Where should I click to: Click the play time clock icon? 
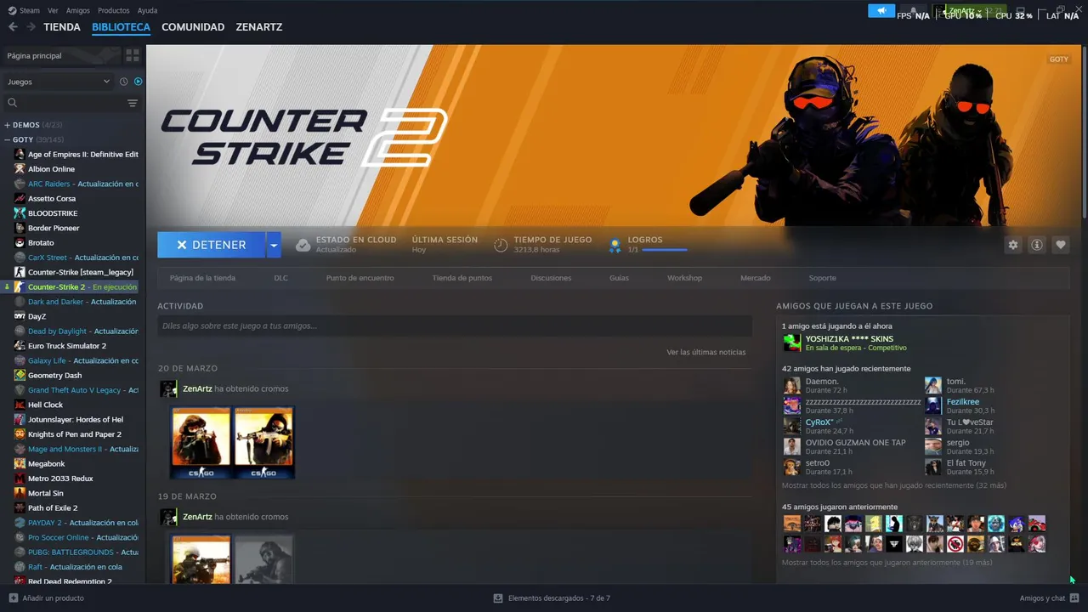pyautogui.click(x=501, y=245)
